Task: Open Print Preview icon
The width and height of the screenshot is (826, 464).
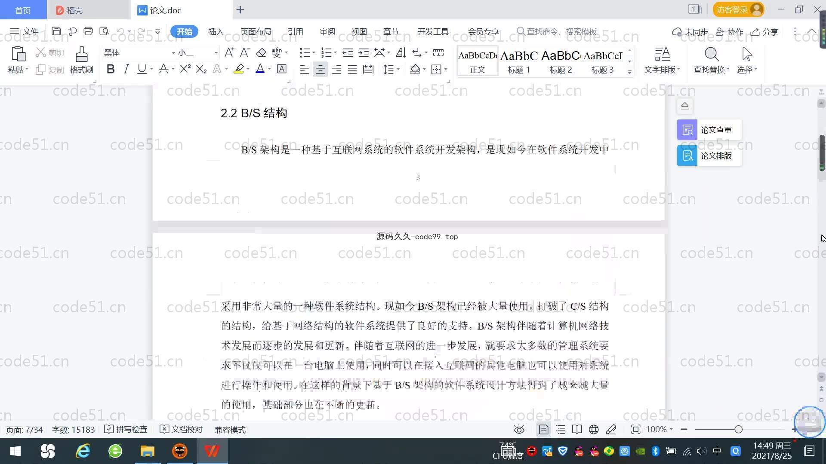Action: (104, 31)
